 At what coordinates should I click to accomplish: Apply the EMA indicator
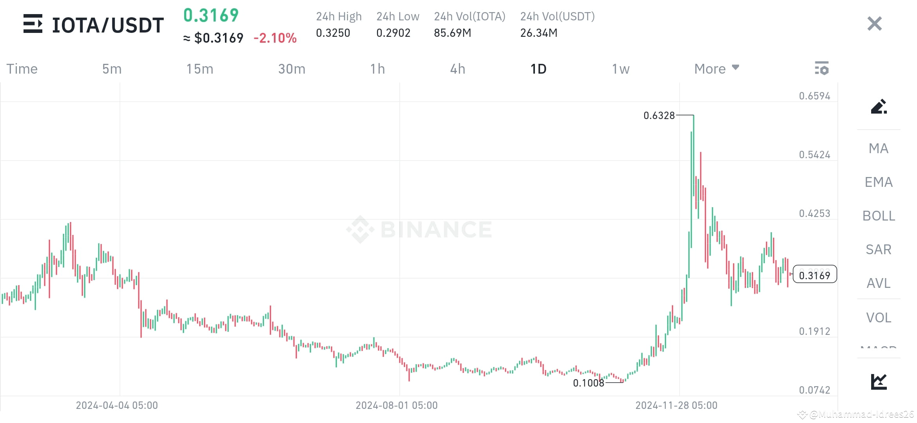coord(878,182)
